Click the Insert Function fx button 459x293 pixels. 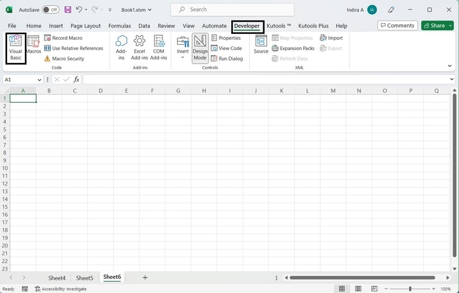pos(76,80)
